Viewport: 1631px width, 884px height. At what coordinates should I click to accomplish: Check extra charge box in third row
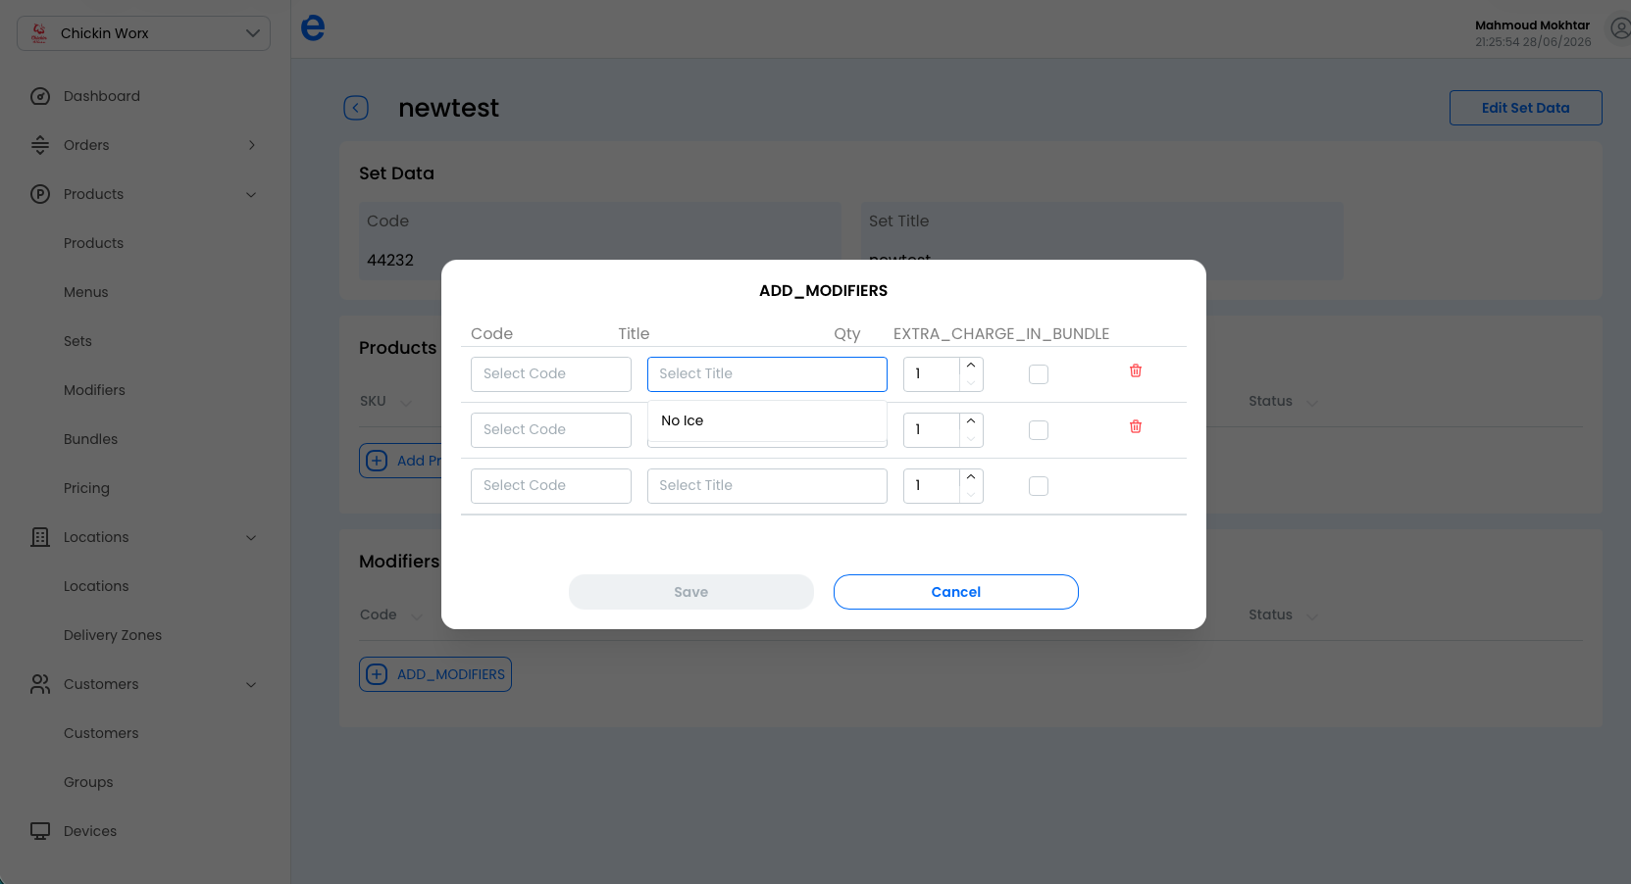point(1039,486)
